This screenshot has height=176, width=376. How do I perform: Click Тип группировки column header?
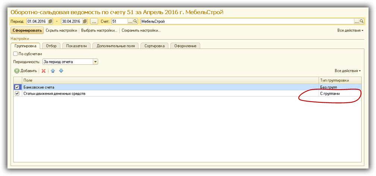coord(340,81)
